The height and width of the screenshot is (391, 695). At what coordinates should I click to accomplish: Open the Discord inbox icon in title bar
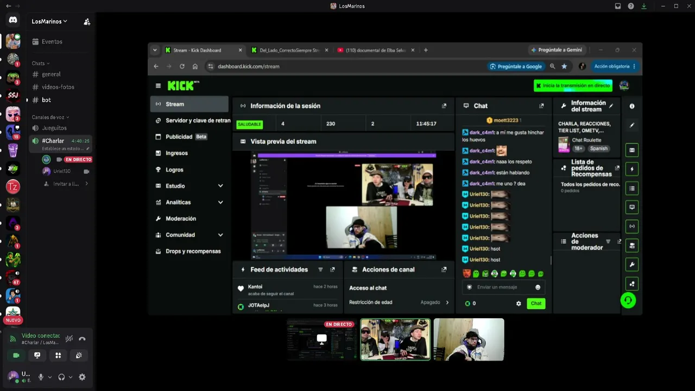click(x=618, y=6)
